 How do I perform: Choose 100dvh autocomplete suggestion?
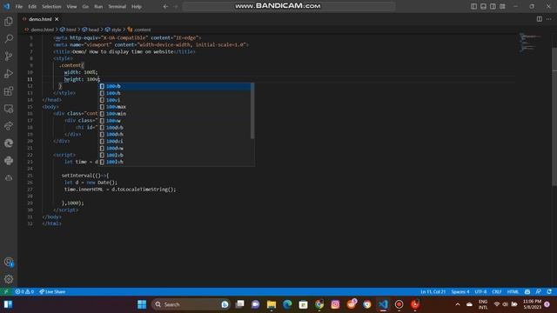[x=174, y=134]
